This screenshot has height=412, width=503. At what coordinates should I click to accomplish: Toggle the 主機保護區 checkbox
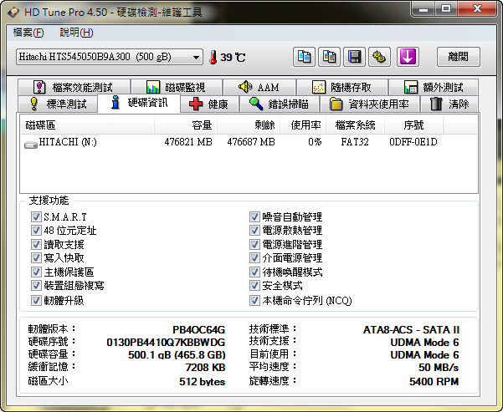click(36, 272)
